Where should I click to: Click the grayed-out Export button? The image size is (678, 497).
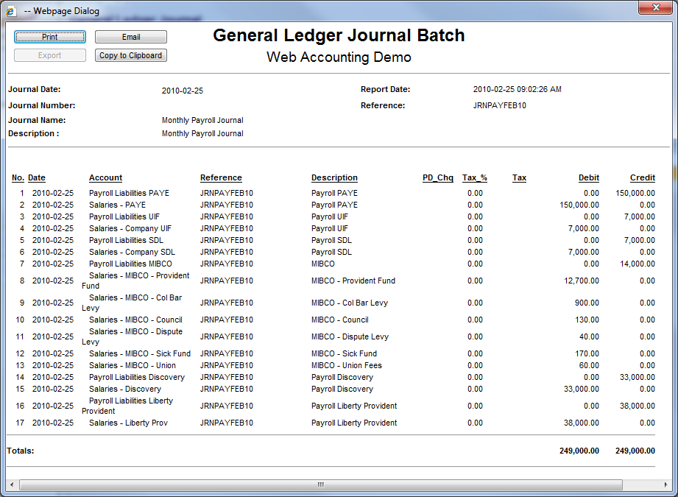point(50,55)
